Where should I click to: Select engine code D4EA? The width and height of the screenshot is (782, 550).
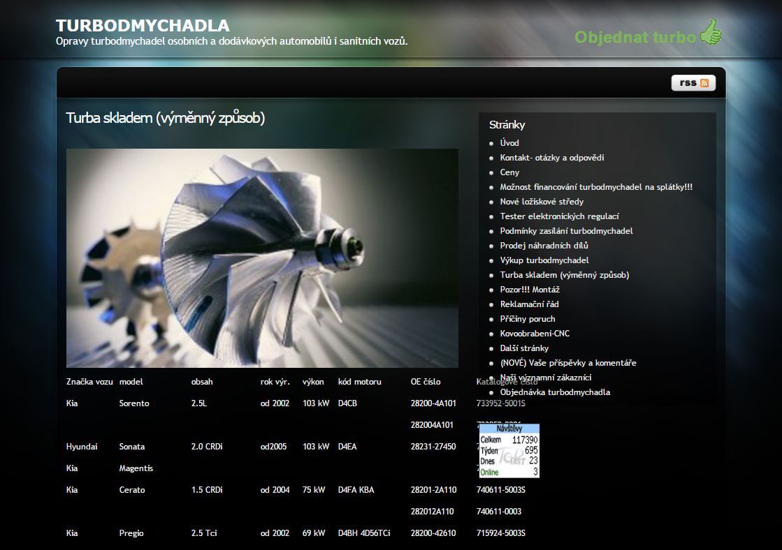[x=347, y=447]
